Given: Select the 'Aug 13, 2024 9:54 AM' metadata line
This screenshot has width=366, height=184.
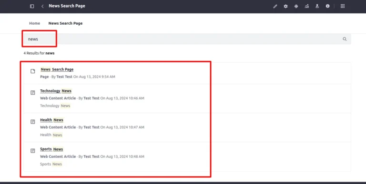Looking at the screenshot, I should point(78,77).
